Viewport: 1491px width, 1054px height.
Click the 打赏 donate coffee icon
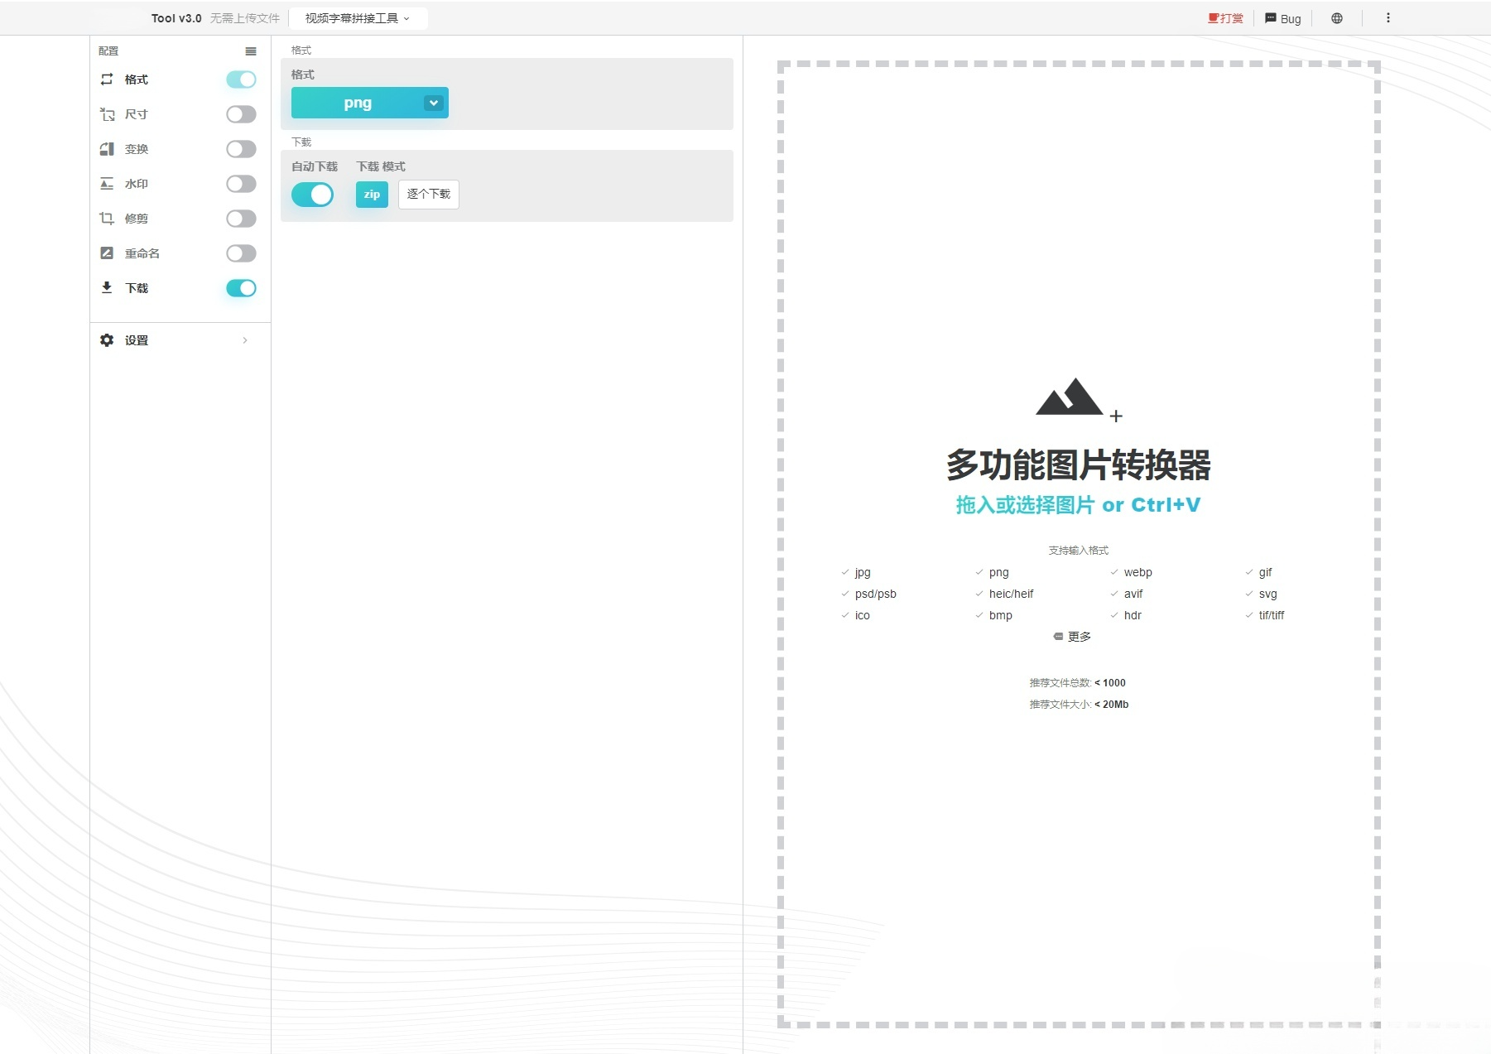(x=1214, y=18)
